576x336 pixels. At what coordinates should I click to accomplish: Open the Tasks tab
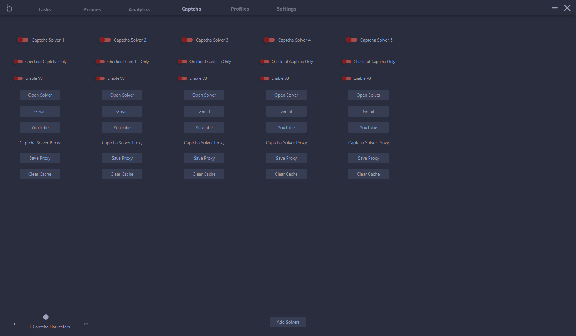(45, 9)
